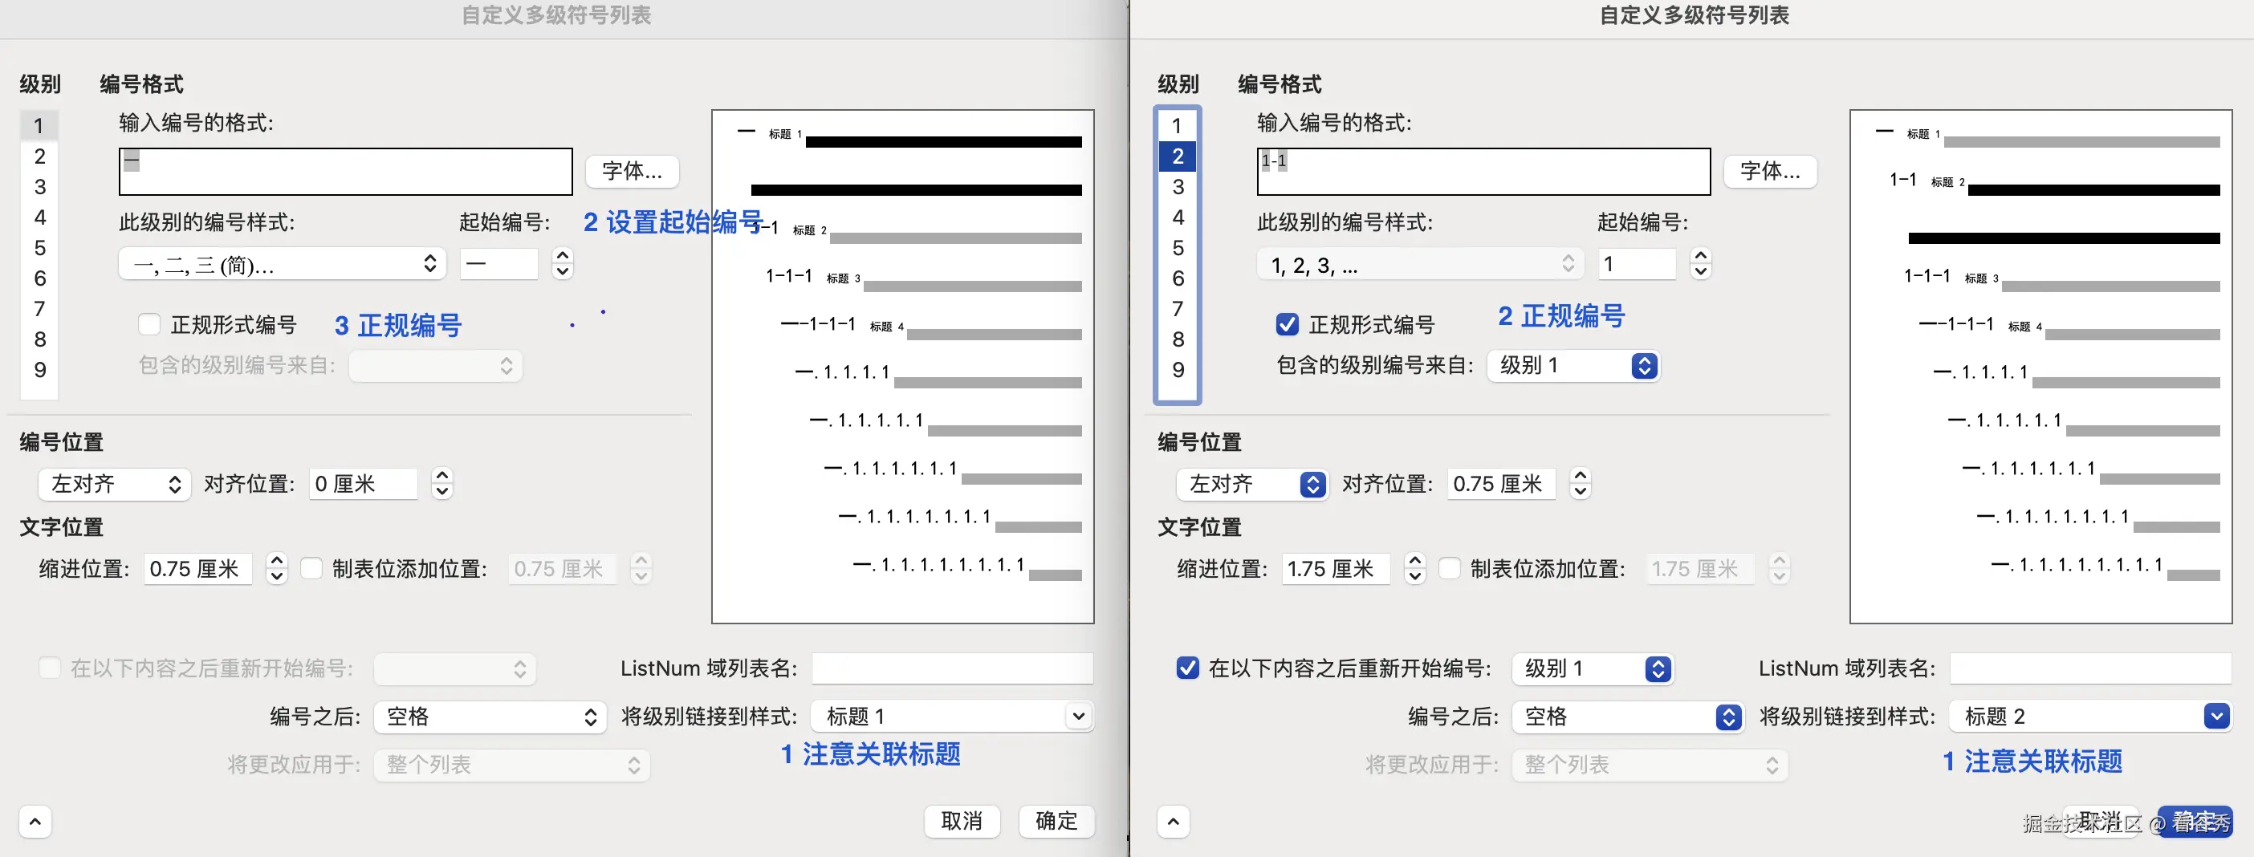Image resolution: width=2254 pixels, height=857 pixels.
Task: Uncheck 在以下内容之后重新开始编号 on the right
Action: (x=1187, y=668)
